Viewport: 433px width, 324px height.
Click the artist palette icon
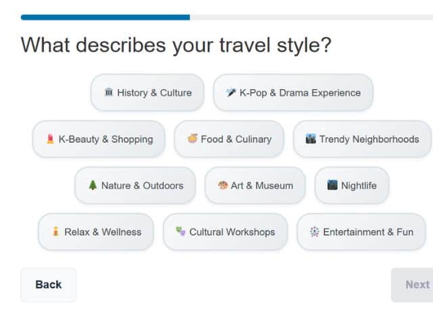pyautogui.click(x=223, y=186)
